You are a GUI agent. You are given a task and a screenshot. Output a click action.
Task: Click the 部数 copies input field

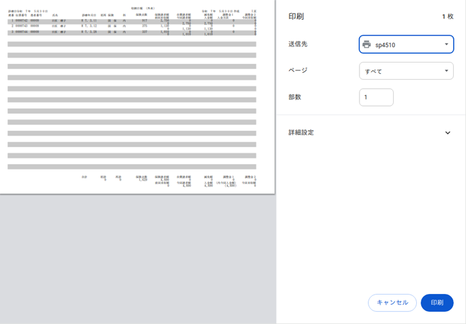(376, 98)
